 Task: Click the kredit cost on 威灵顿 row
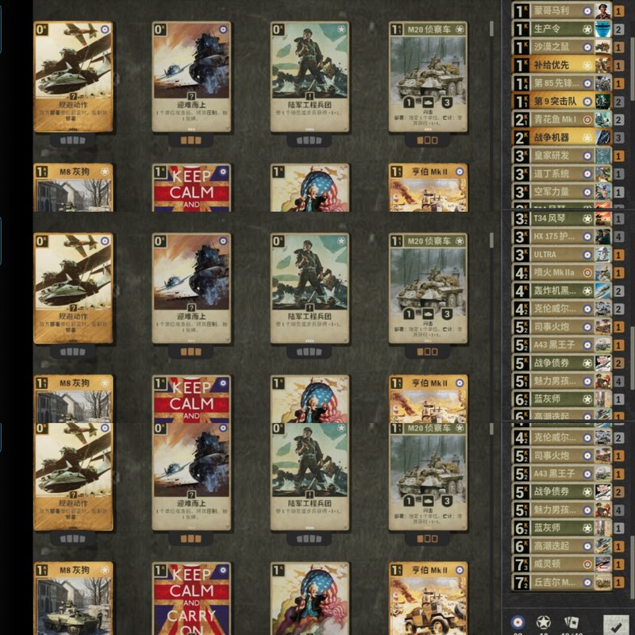(521, 564)
